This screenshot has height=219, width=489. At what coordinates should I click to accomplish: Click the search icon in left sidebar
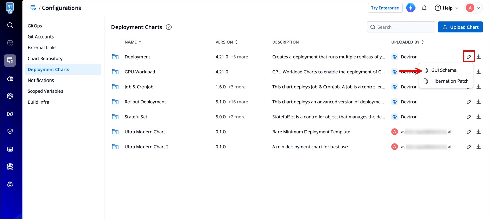10,25
